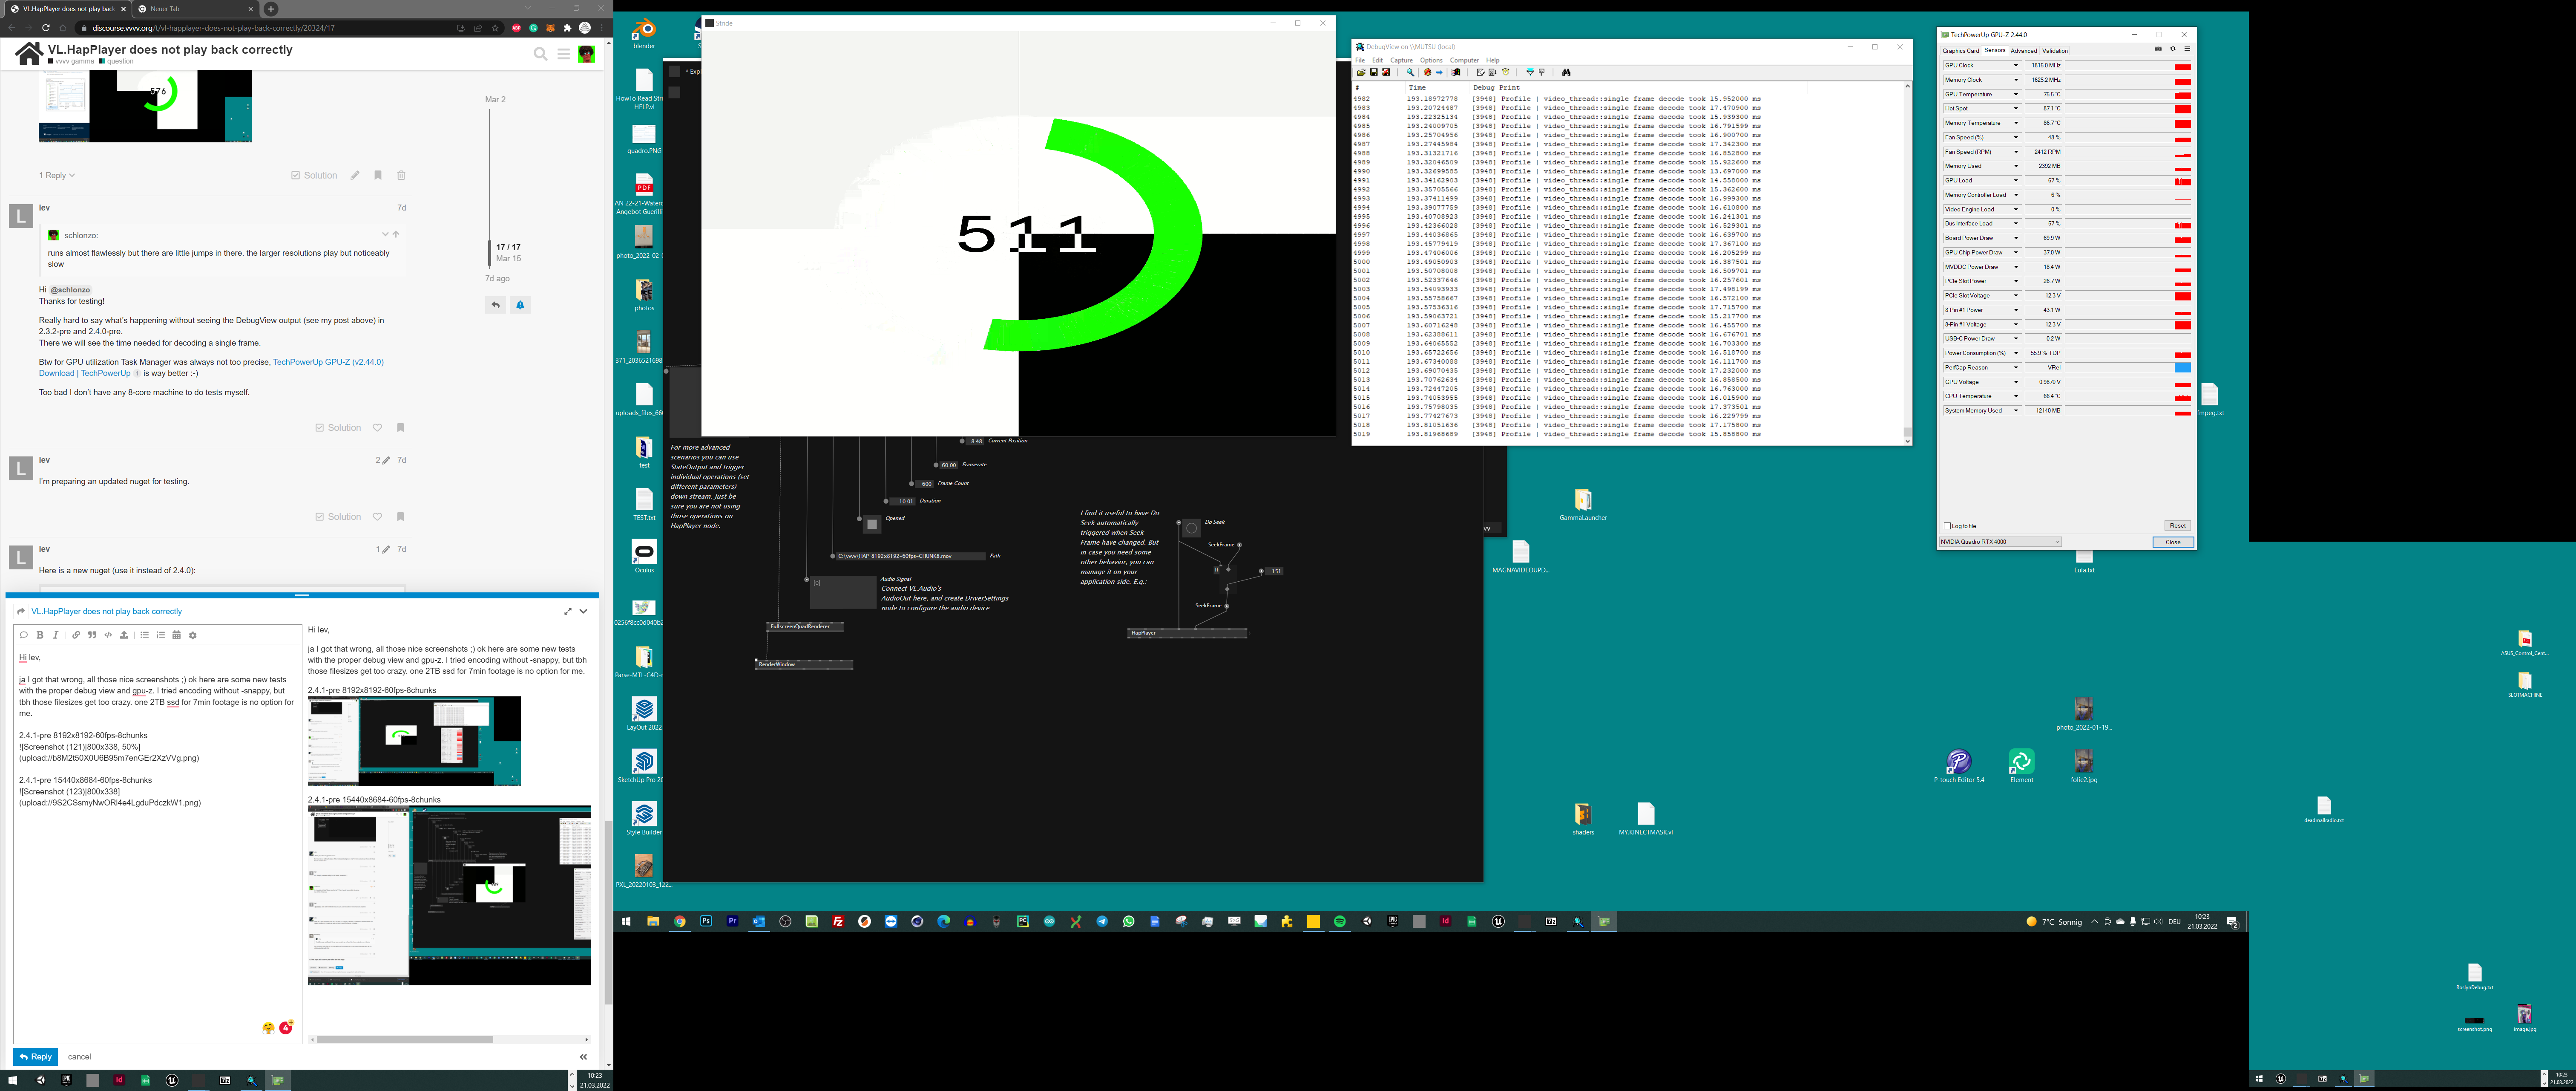Open the NVIDIA Quadro RTX 4000 device combo box

pyautogui.click(x=2000, y=542)
